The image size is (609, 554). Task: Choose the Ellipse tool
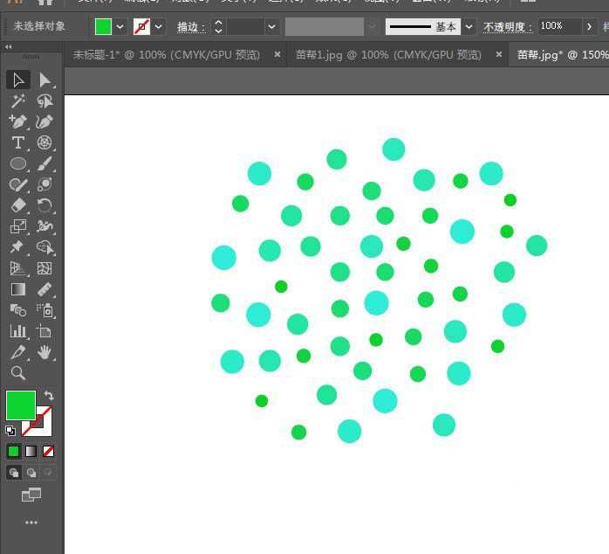pos(17,163)
